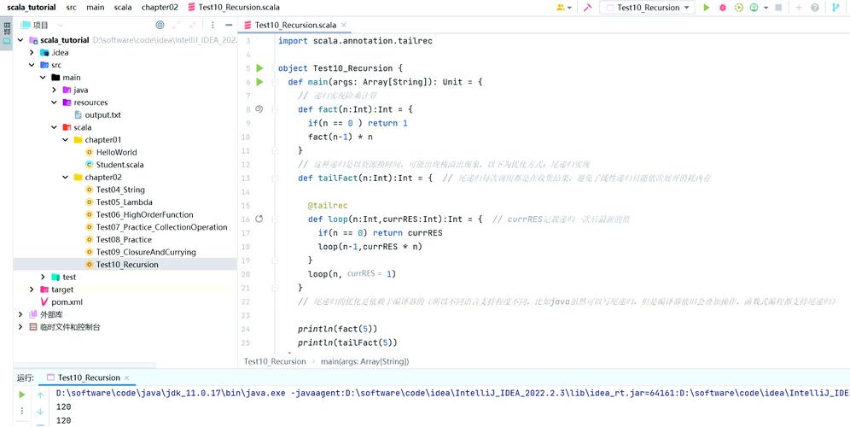Open pom.xml in project tree
This screenshot has width=850, height=427.
[67, 302]
